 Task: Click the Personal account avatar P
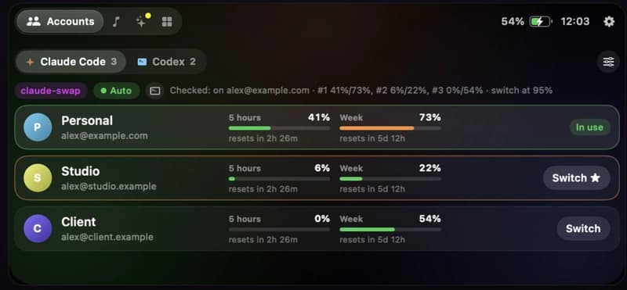(38, 127)
